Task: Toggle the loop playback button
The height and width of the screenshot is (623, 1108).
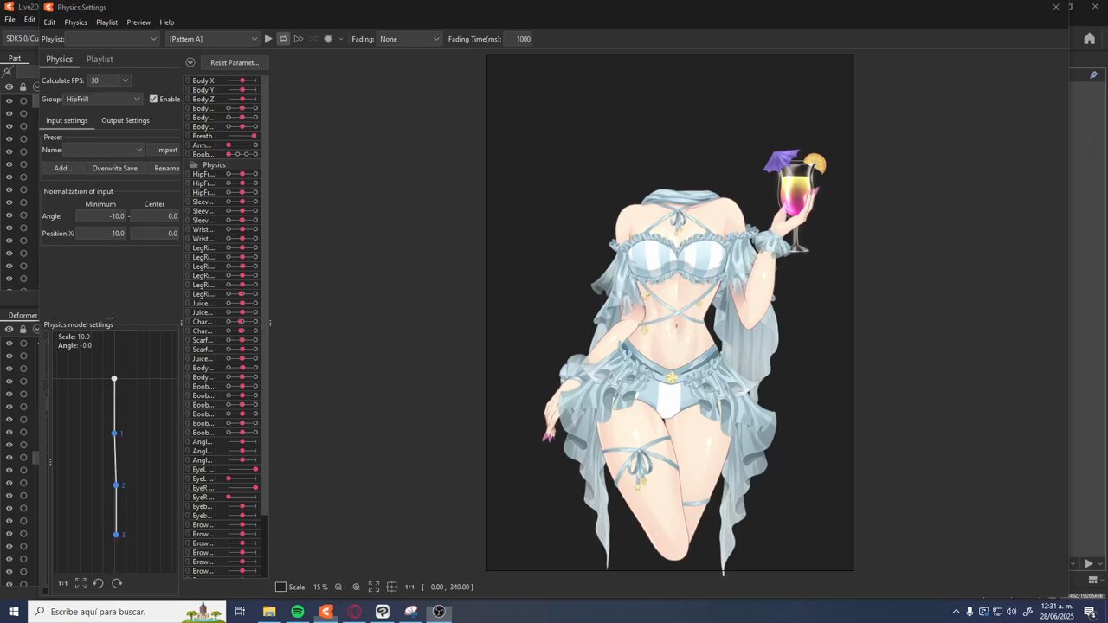Action: [x=283, y=39]
